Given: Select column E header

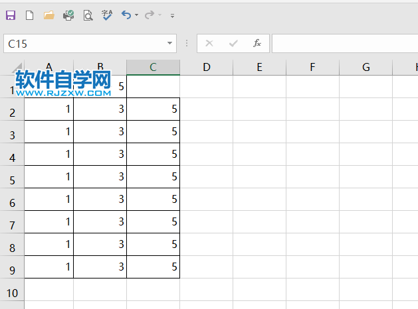Looking at the screenshot, I should point(259,67).
